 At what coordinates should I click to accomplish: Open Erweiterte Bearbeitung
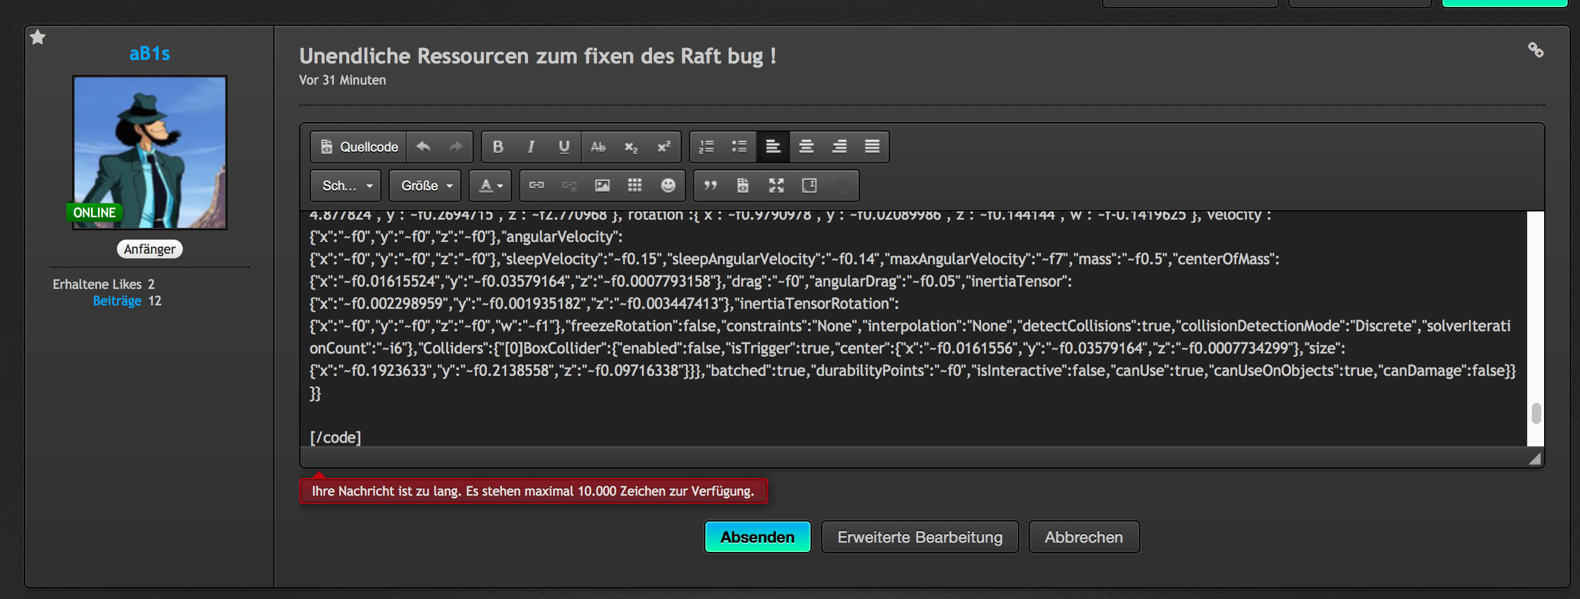point(919,537)
